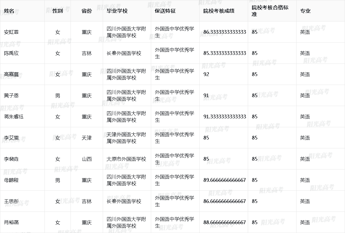Click the 毕业学校 column header
345x233 pixels.
tap(117, 11)
